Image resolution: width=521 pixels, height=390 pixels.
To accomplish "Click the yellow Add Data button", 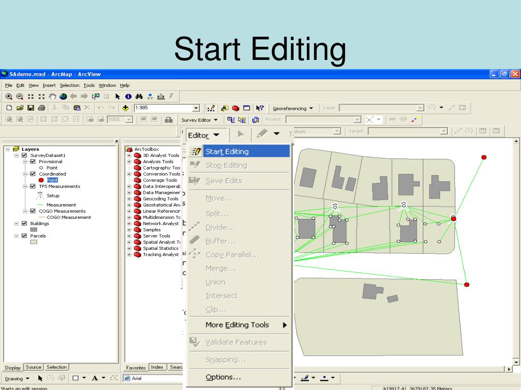I will point(125,108).
